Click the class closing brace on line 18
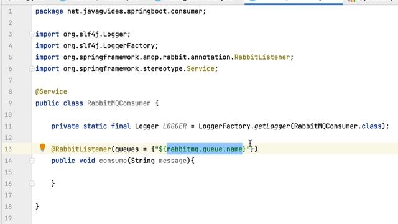This screenshot has height=224, width=398. coord(37,207)
